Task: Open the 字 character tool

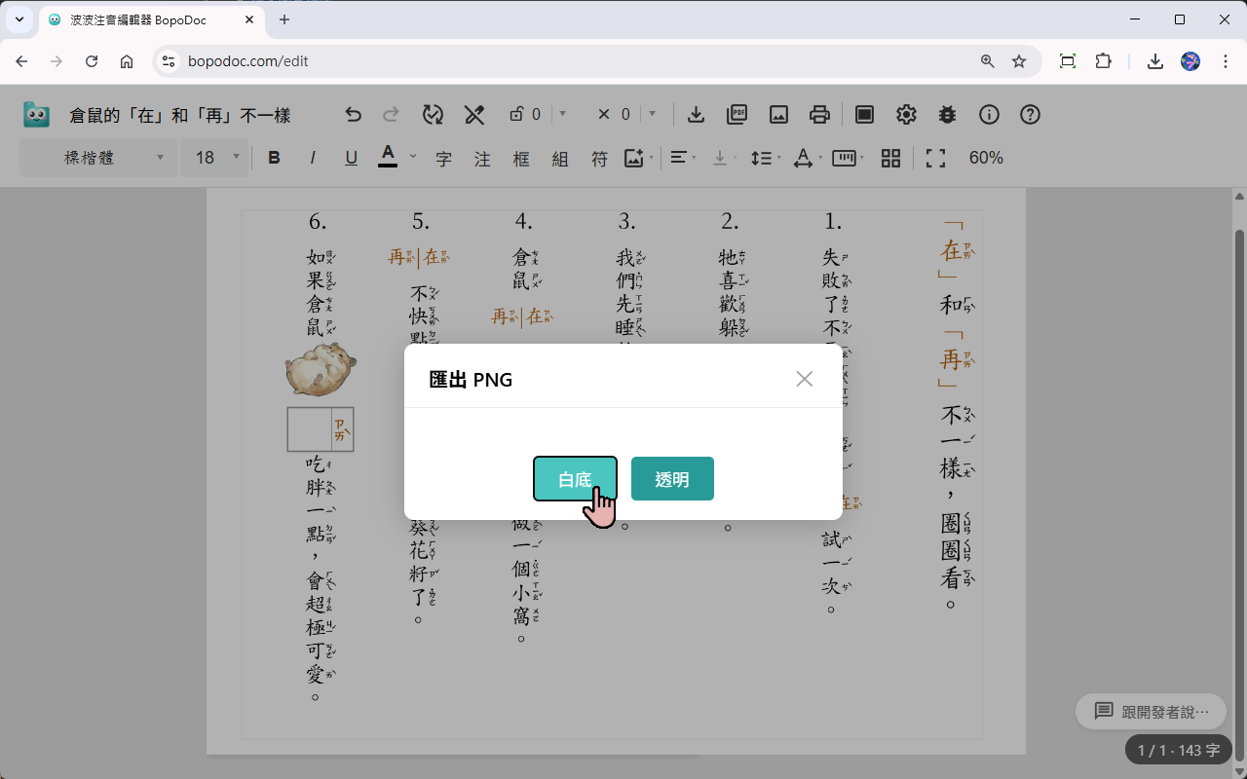Action: (442, 158)
